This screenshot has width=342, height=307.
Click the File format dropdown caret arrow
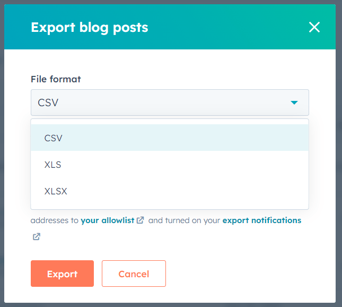pyautogui.click(x=294, y=103)
